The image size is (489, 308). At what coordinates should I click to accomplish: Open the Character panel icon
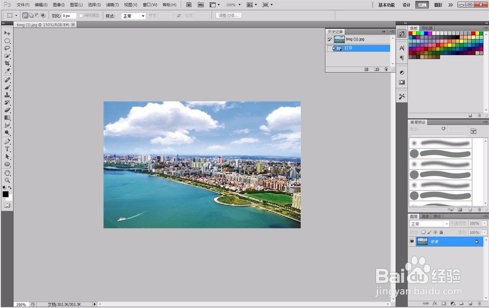pyautogui.click(x=401, y=48)
